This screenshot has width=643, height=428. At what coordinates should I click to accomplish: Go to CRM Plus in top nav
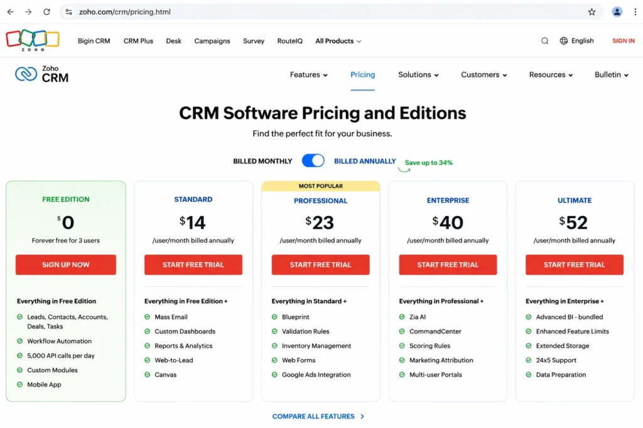[138, 41]
